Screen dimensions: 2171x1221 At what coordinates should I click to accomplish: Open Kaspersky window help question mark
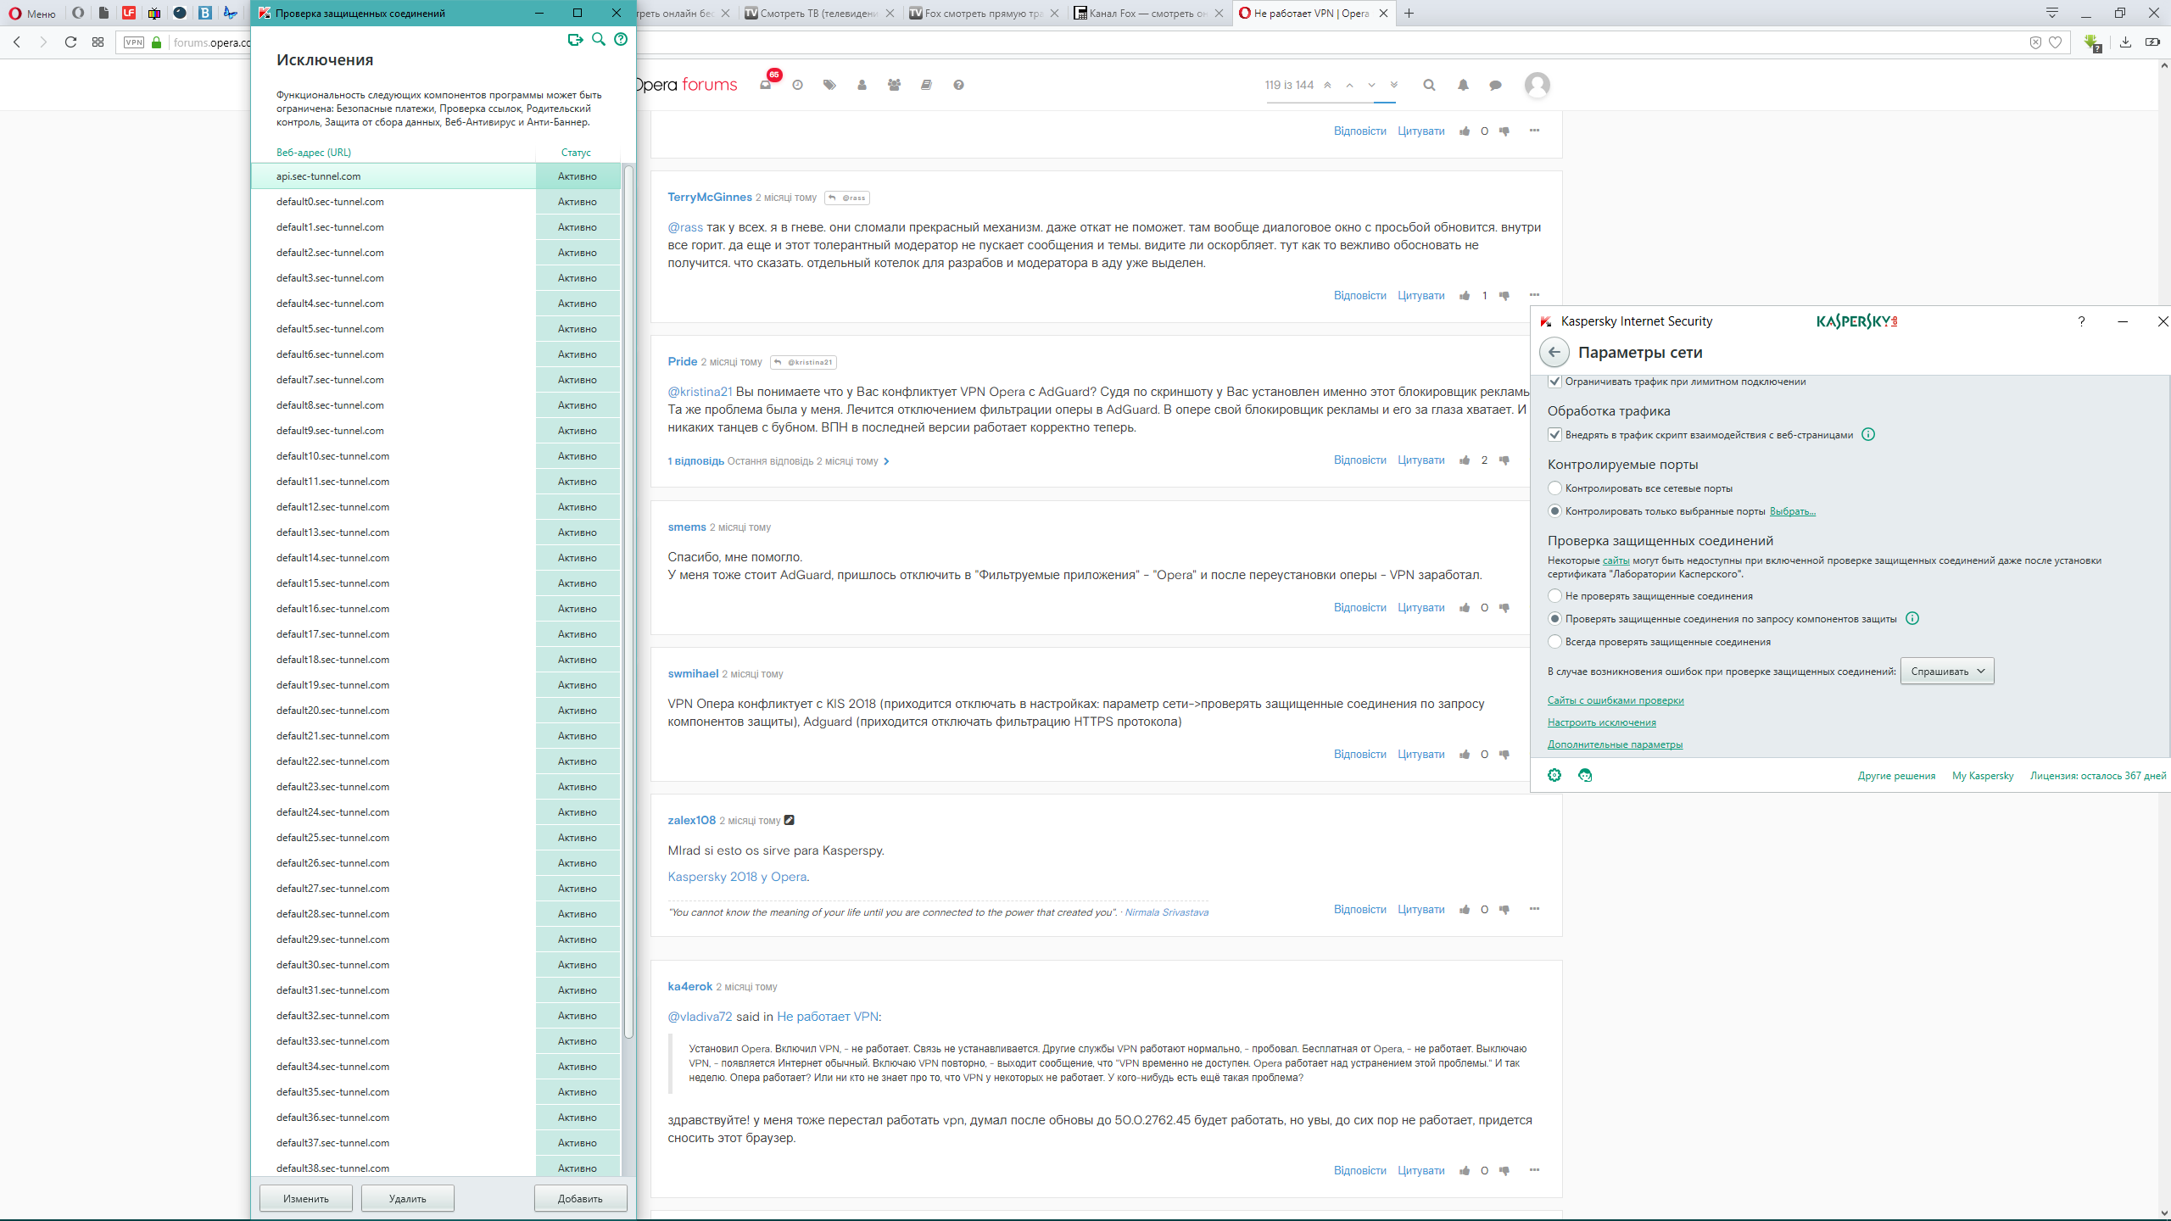[x=2081, y=321]
